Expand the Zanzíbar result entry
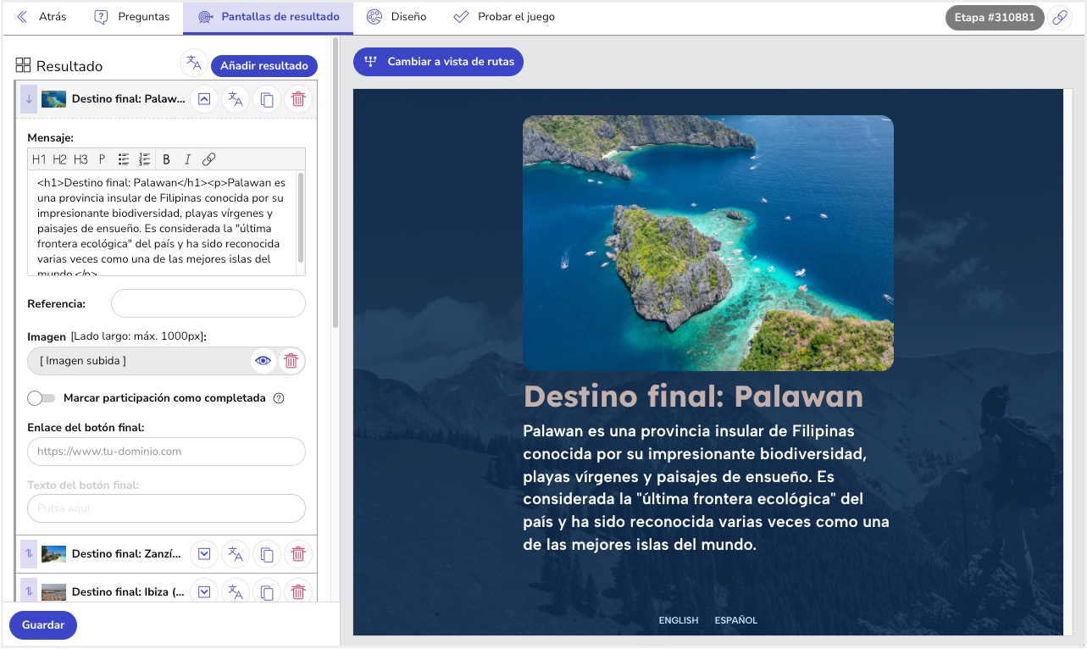Image resolution: width=1087 pixels, height=649 pixels. 204,554
